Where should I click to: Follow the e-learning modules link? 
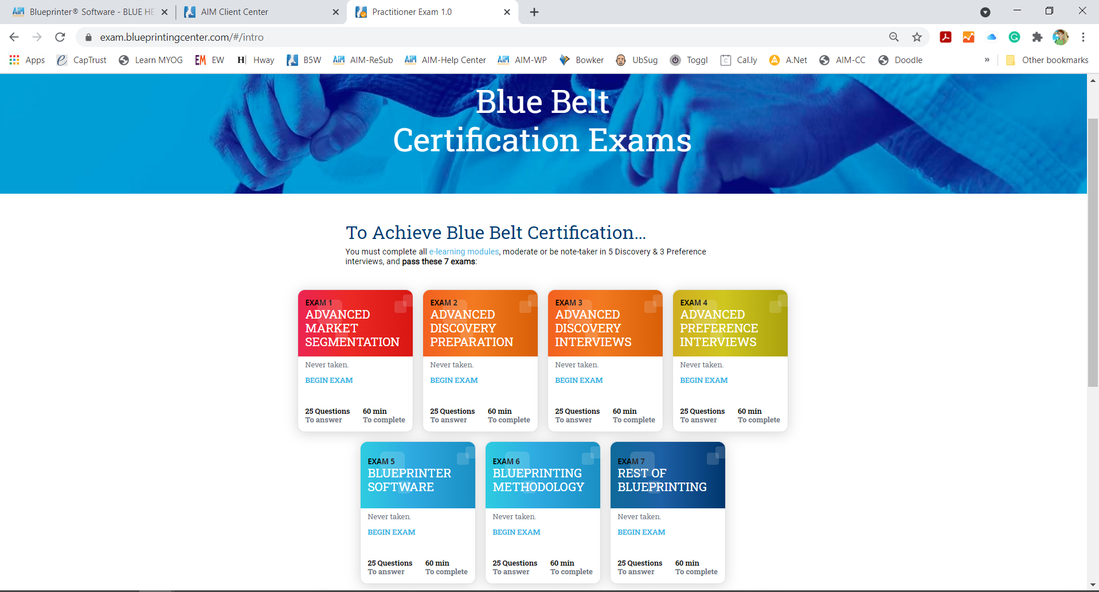coord(464,252)
